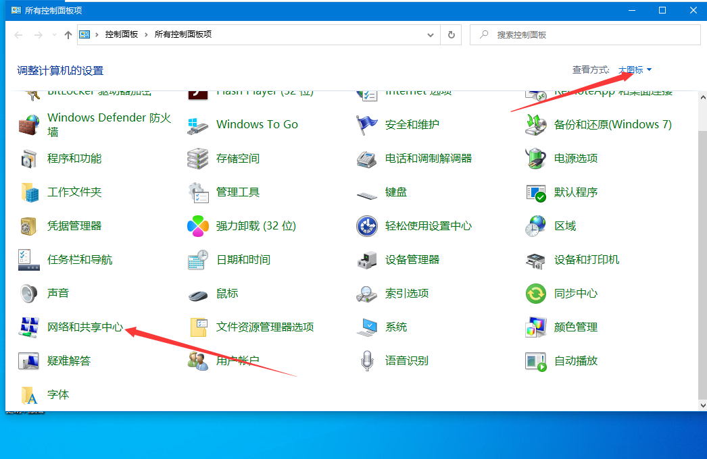
Task: Refresh the Control Panel view
Action: pos(451,34)
